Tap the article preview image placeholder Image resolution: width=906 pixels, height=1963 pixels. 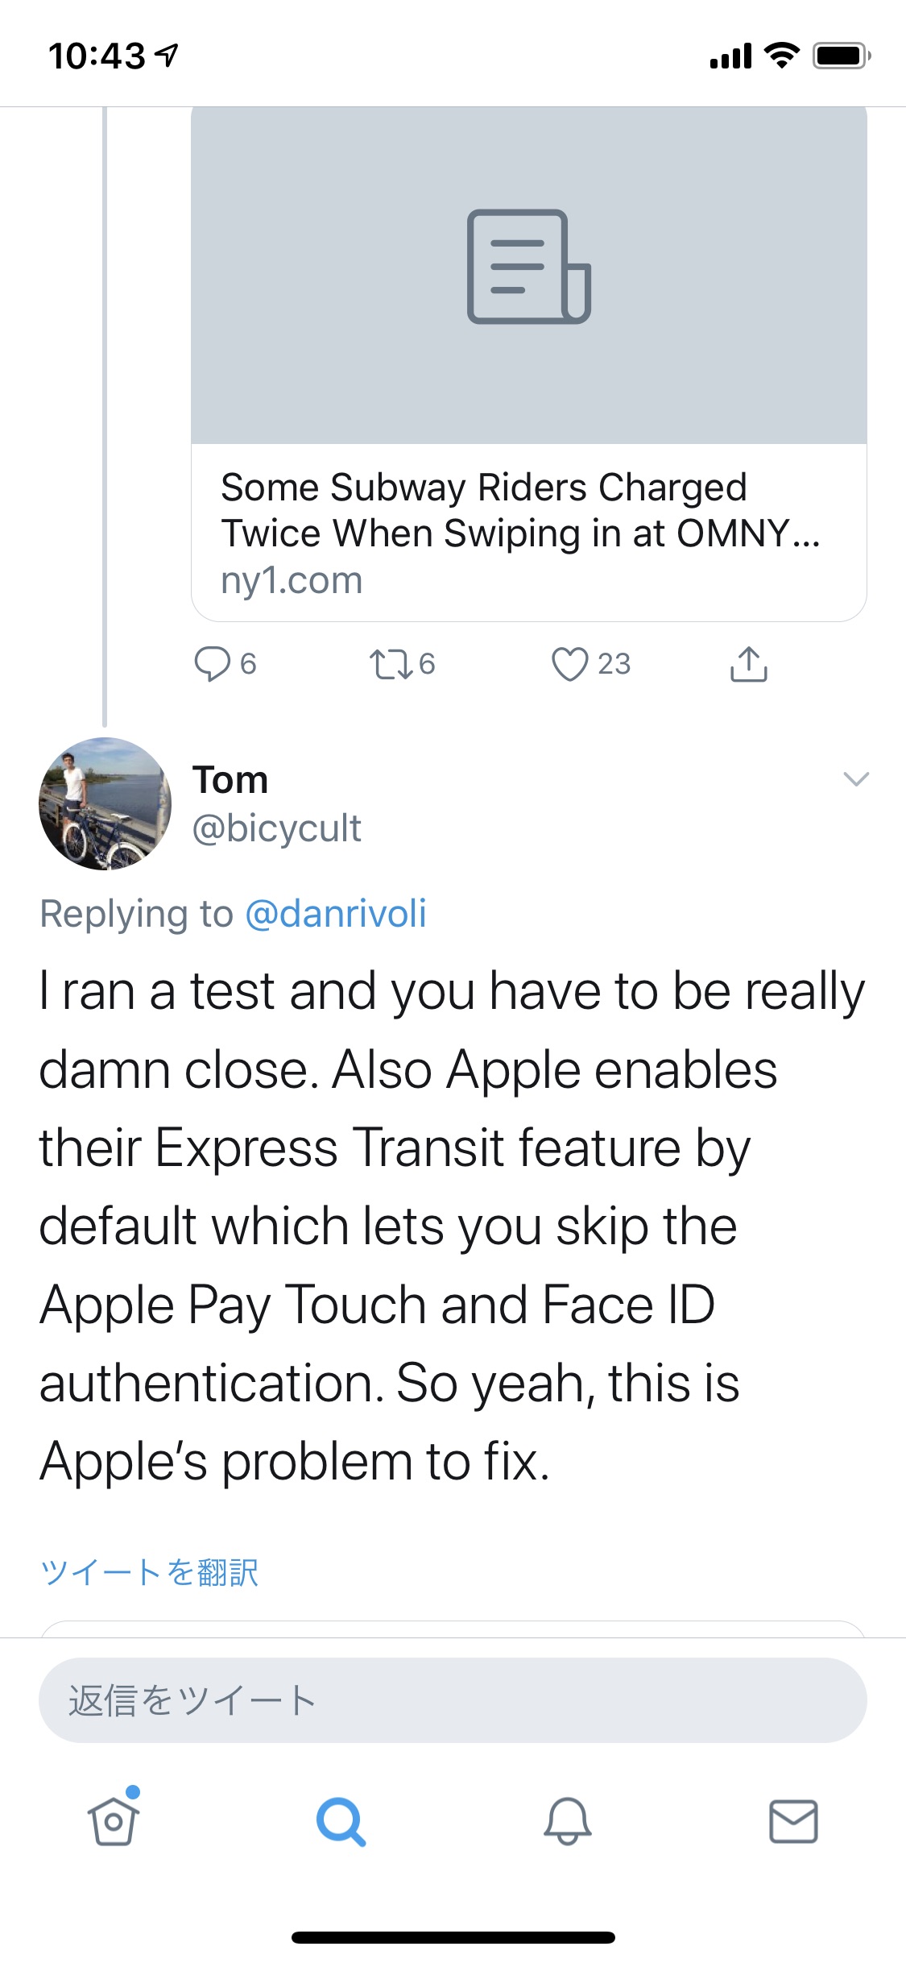[x=528, y=274]
